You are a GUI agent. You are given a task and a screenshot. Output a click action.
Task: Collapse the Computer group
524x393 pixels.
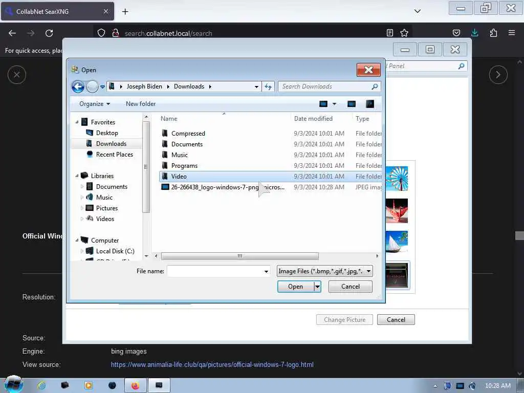77,240
